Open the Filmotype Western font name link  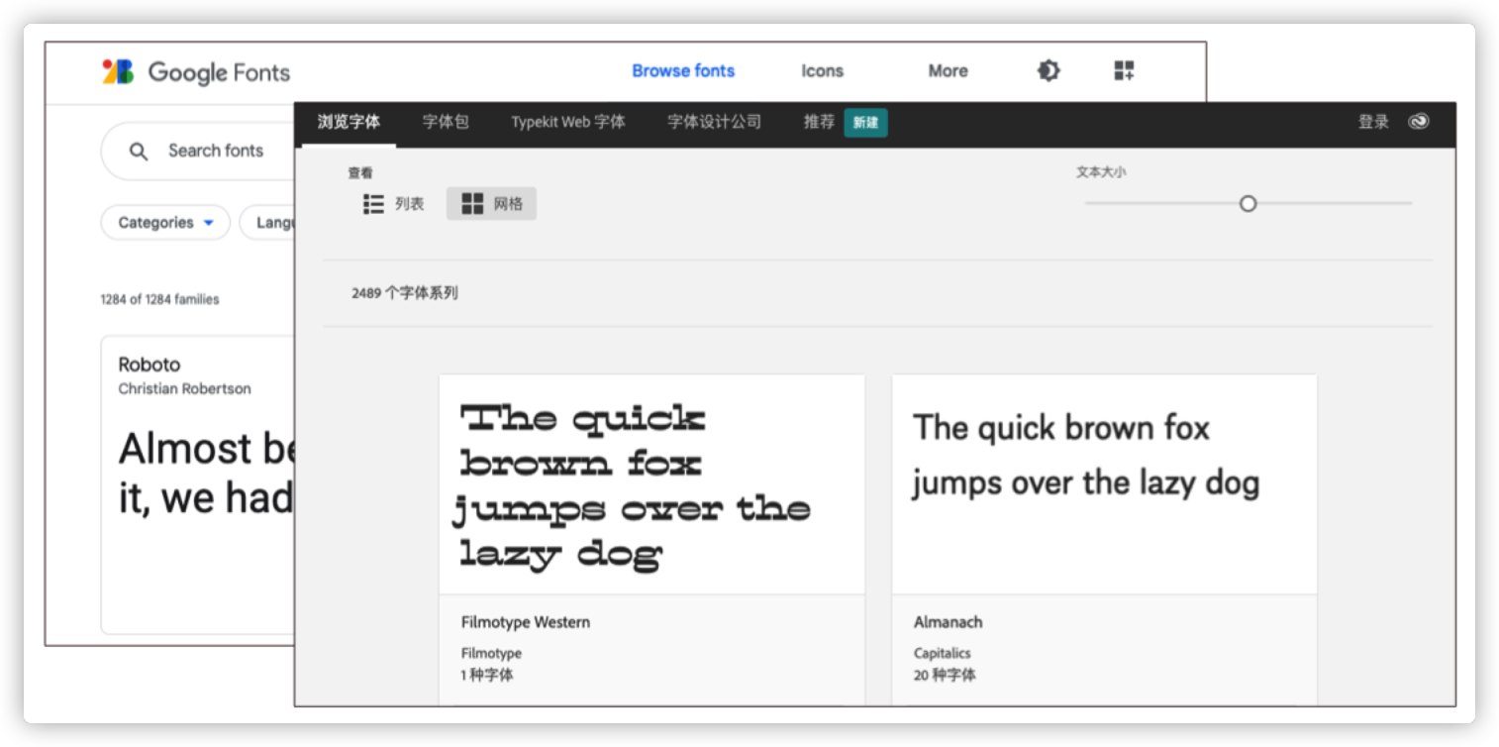[526, 622]
